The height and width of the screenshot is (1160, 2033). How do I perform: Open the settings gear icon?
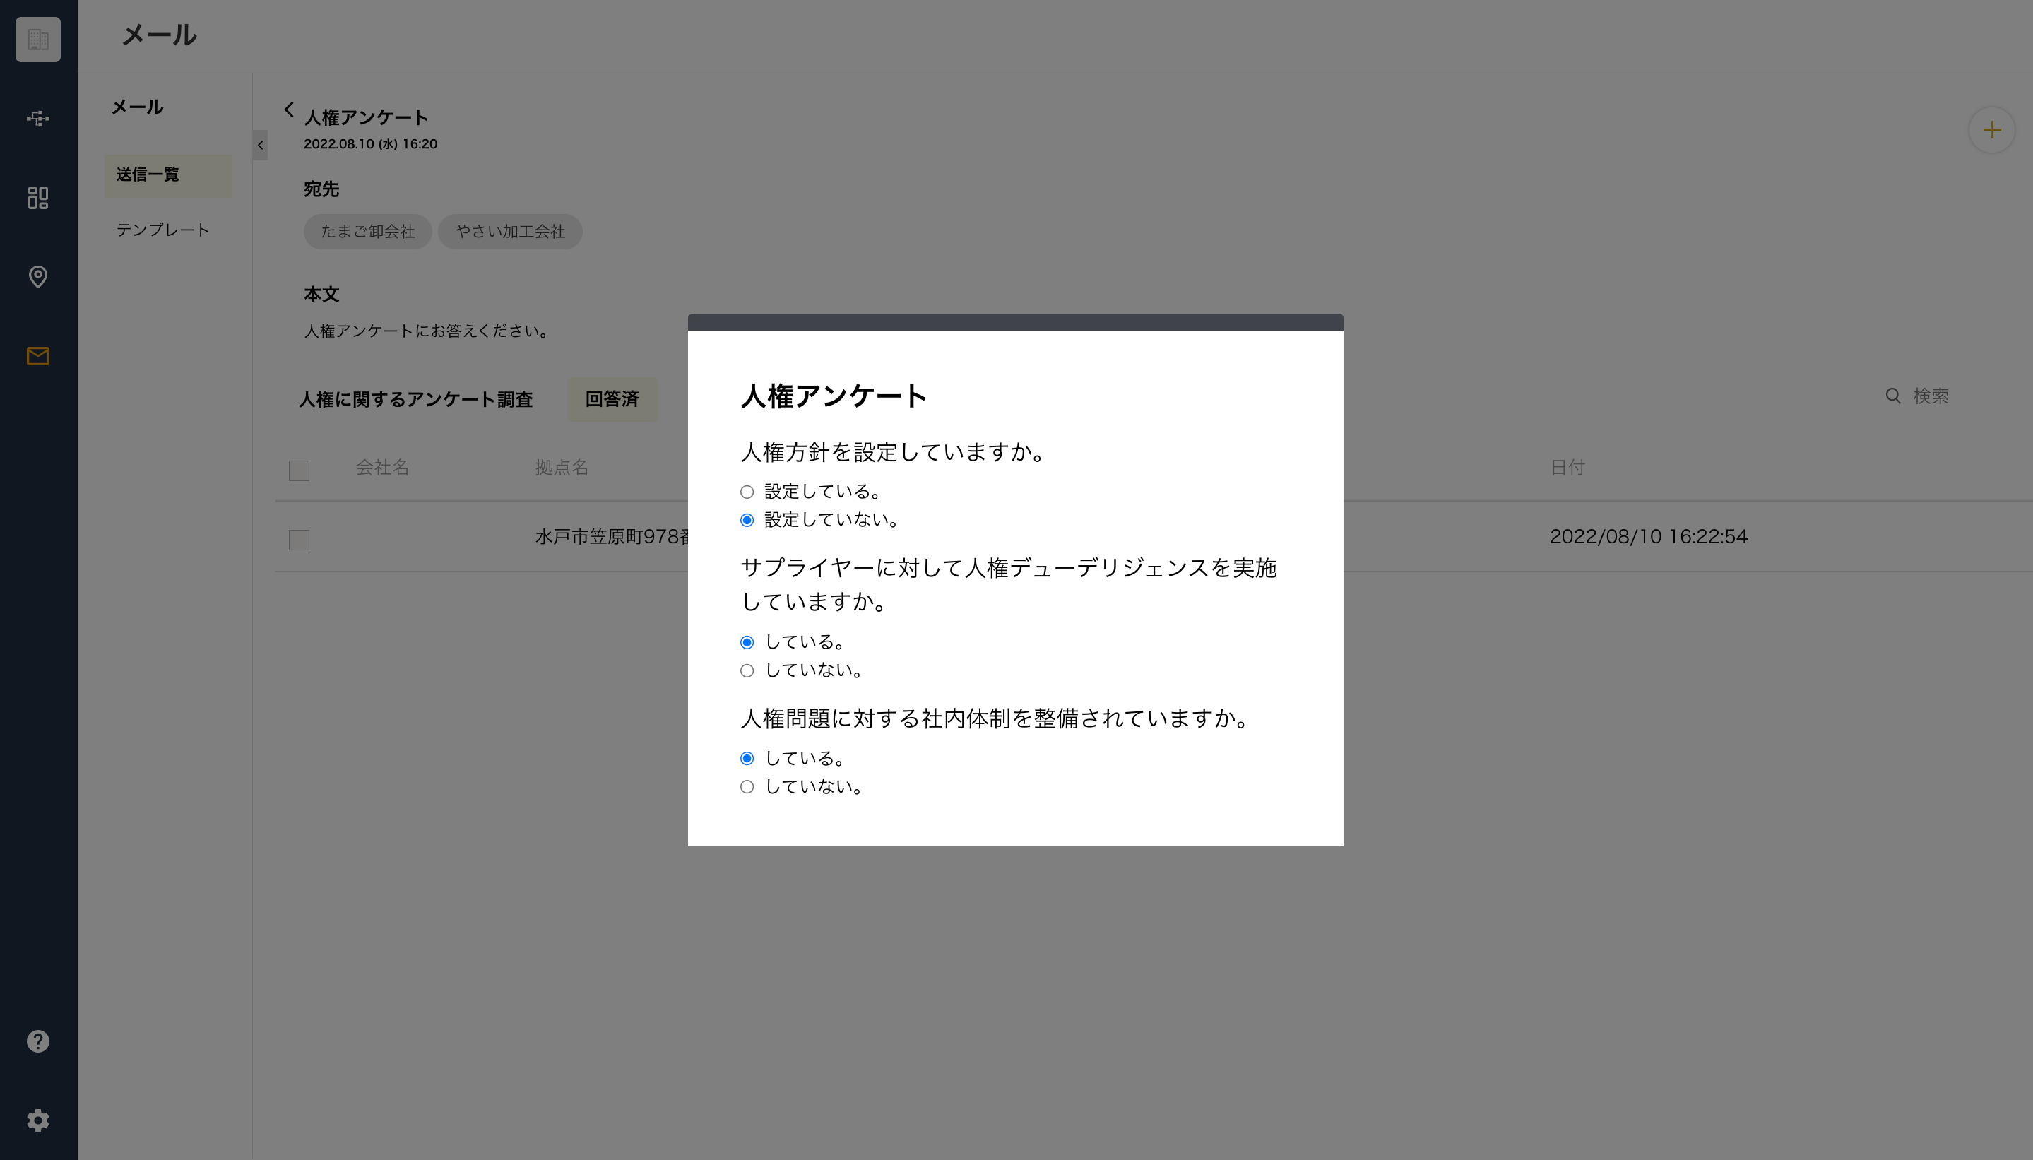tap(37, 1120)
